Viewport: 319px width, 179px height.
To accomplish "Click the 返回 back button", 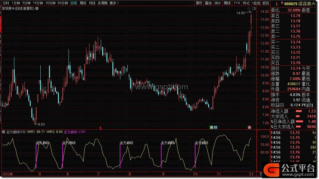I will [x=266, y=3].
